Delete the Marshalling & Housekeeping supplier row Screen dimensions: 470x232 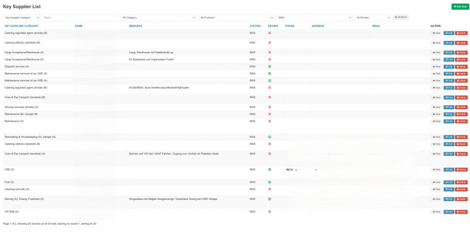[461, 137]
